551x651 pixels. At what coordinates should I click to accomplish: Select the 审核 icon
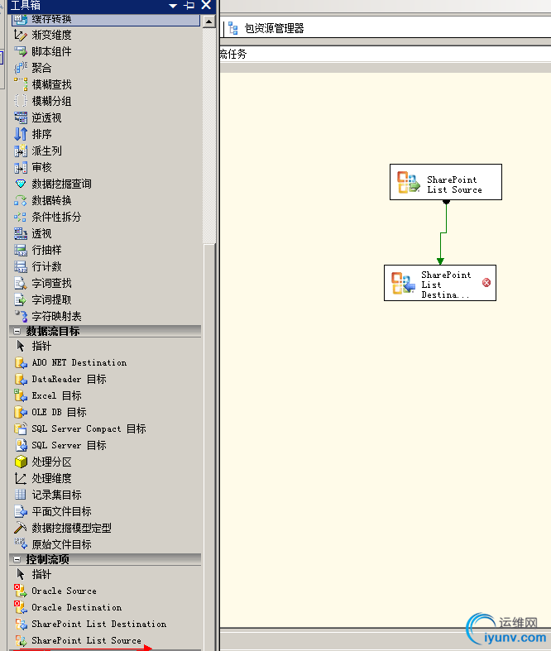click(x=21, y=167)
